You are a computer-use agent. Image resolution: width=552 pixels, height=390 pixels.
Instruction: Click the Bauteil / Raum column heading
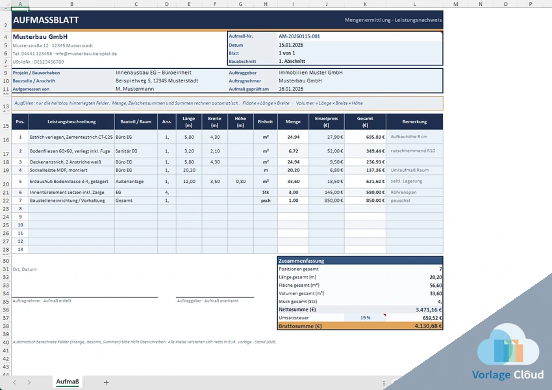click(x=136, y=122)
